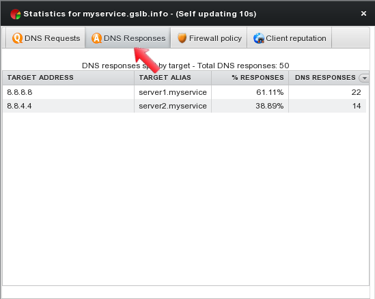Select the Client reputation tab
The height and width of the screenshot is (299, 375).
[290, 38]
